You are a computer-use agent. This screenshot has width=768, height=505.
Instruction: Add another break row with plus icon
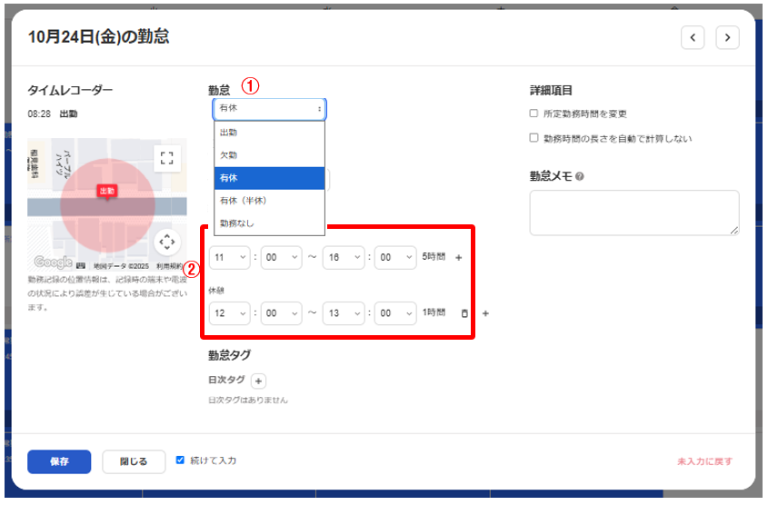(x=485, y=313)
